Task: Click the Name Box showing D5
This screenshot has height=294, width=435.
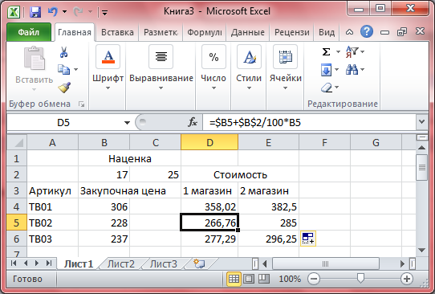Action: pyautogui.click(x=63, y=122)
